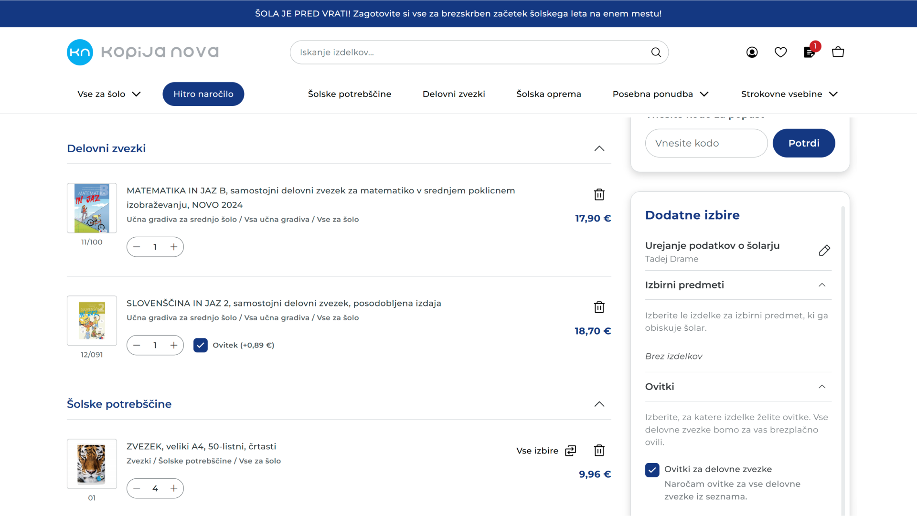Collapse the Izbirni predmeti panel
917x516 pixels.
821,285
